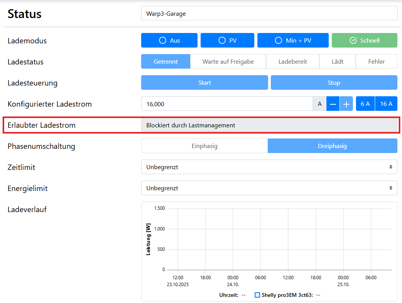Click the Start charging button
Image resolution: width=402 pixels, height=303 pixels.
click(204, 83)
